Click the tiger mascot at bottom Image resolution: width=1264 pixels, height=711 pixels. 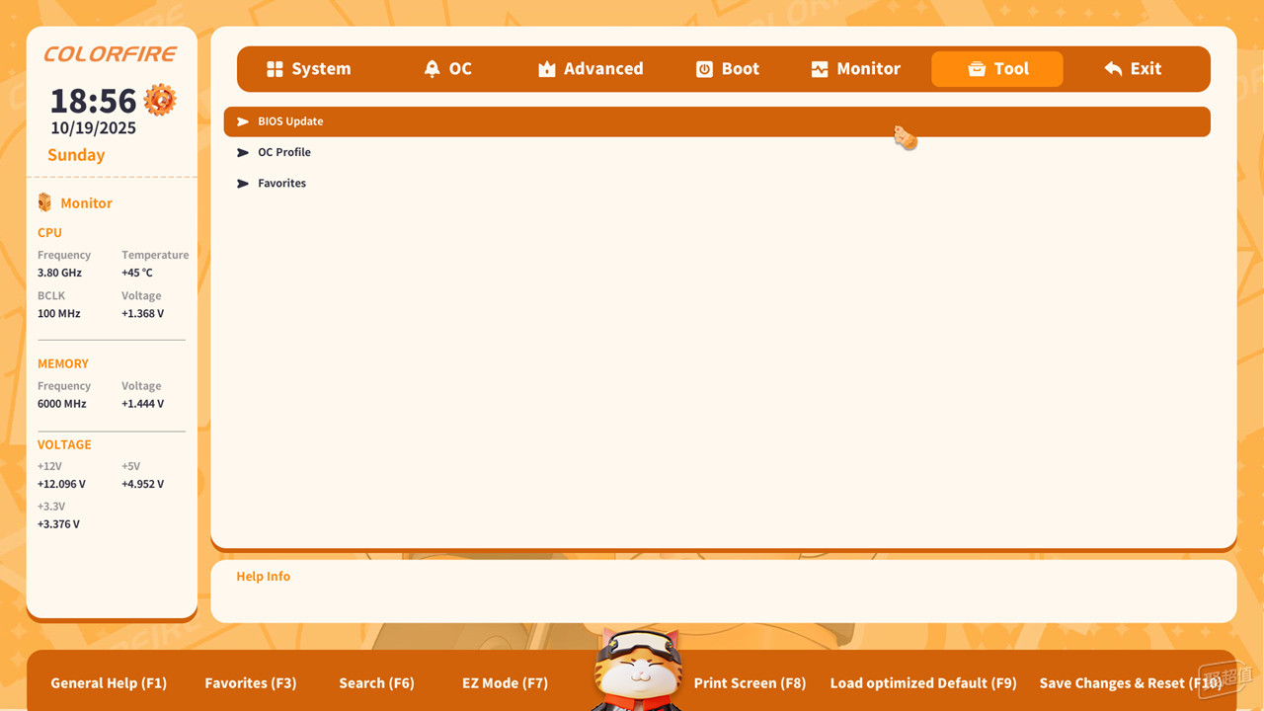click(x=637, y=671)
